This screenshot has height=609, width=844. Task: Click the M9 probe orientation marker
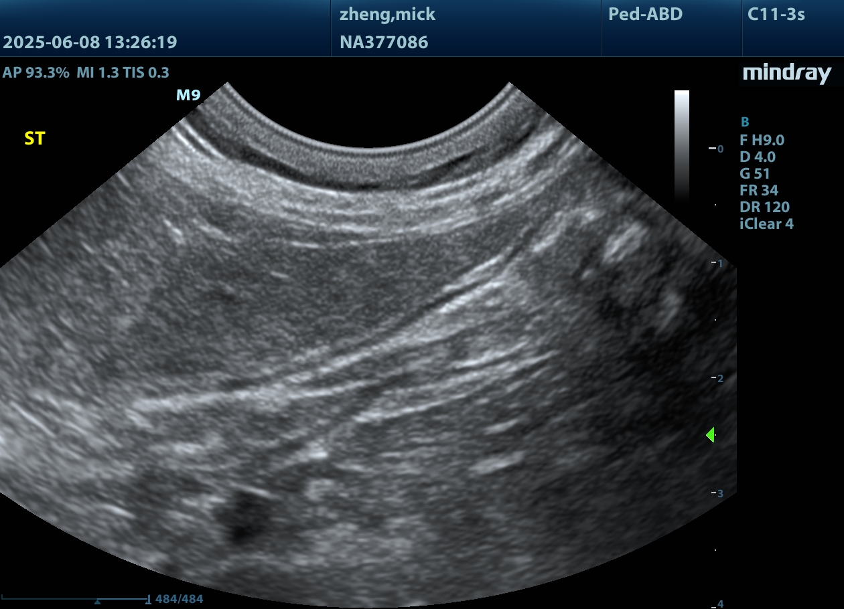[188, 96]
